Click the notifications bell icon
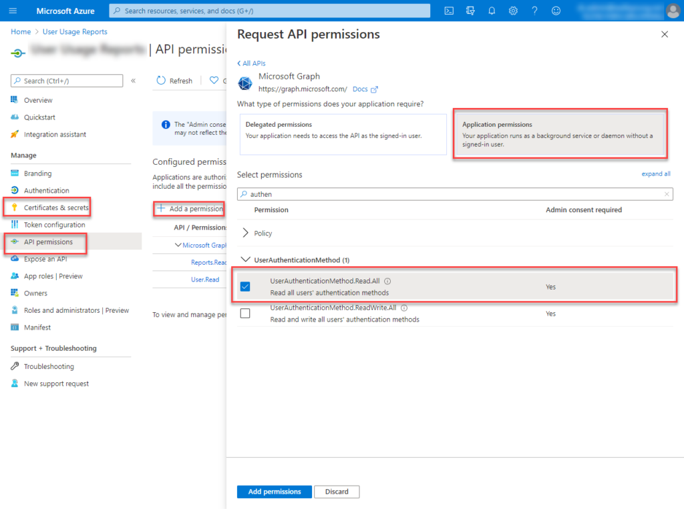This screenshot has width=684, height=509. 492,11
